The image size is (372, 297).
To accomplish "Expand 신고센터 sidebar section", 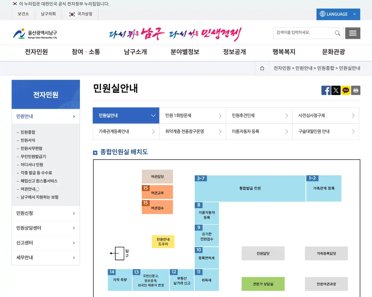I will (x=46, y=243).
